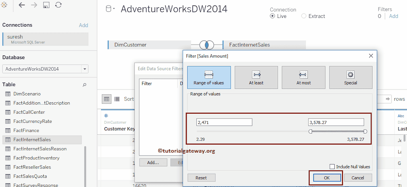This screenshot has height=187, width=407.
Task: Select the suresh SQL Server connection
Action: coord(45,39)
